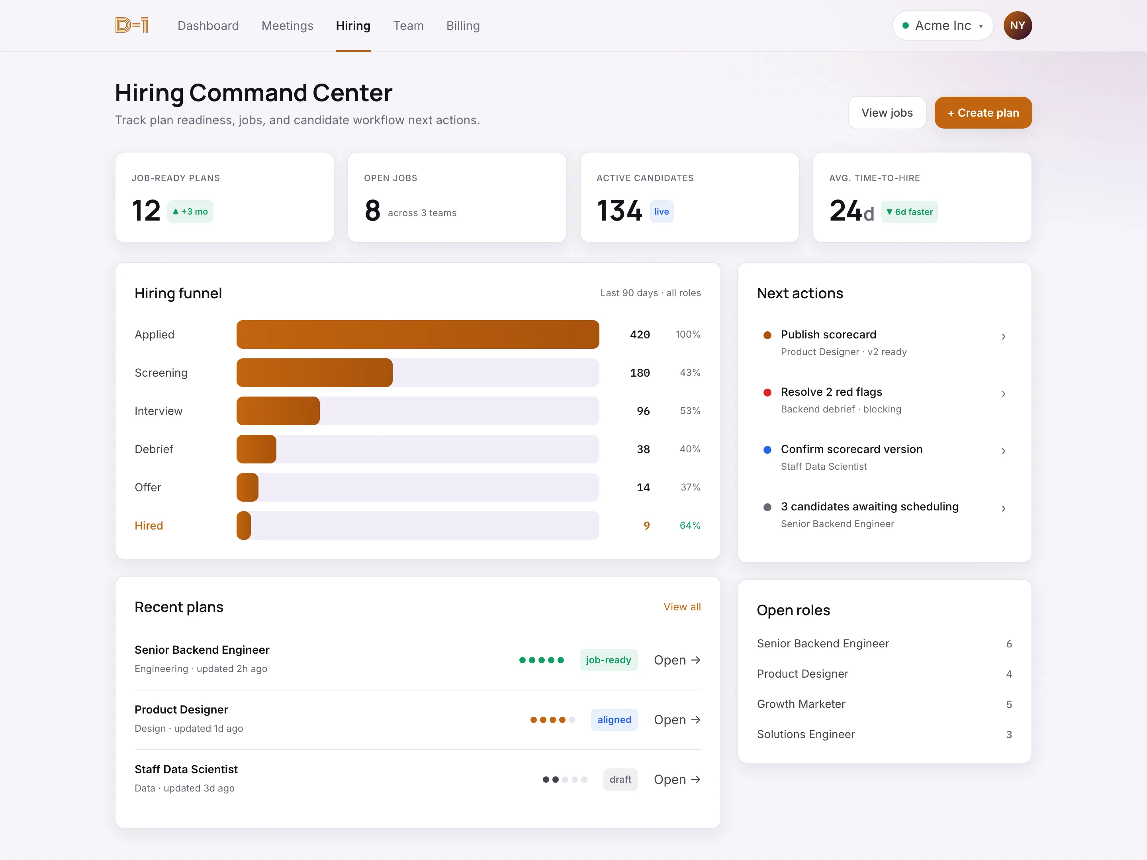Switch to the Meetings tab
Screen dimensions: 1147x860
pos(287,25)
